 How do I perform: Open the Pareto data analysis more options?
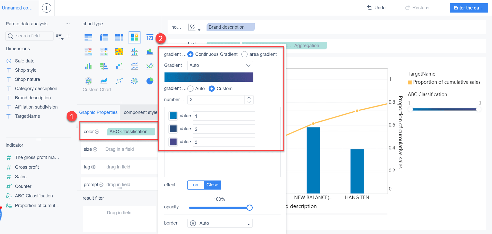point(68,24)
